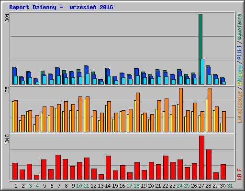Image resolution: width=245 pixels, height=191 pixels.
Task: Click the 348 axis maximum value
Action: [7, 138]
